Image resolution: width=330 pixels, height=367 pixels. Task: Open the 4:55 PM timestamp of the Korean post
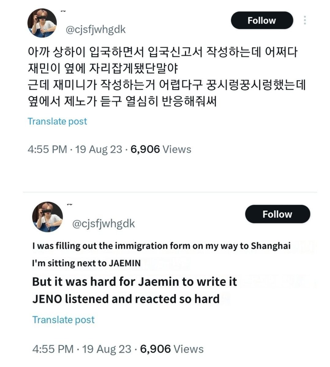(47, 149)
